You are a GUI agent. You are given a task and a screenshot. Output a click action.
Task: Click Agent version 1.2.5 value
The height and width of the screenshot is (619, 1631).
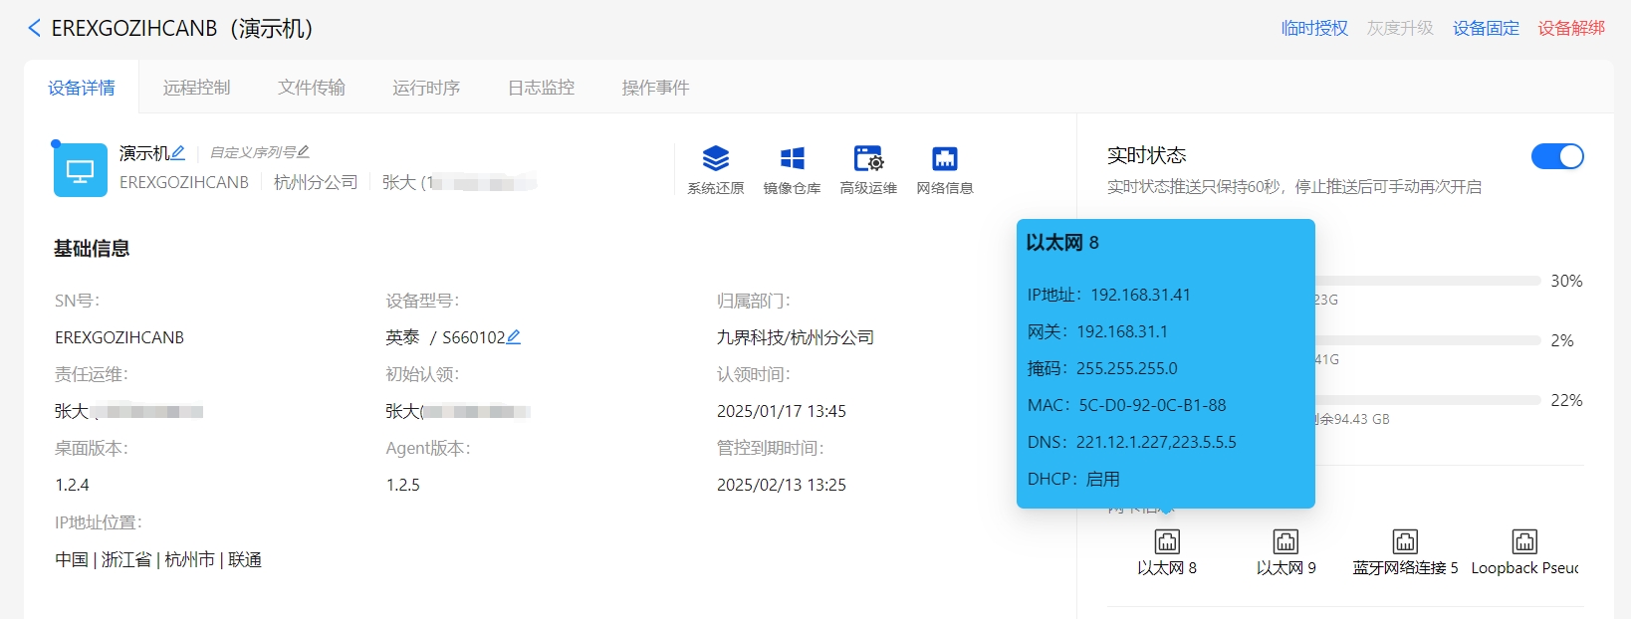coord(403,485)
